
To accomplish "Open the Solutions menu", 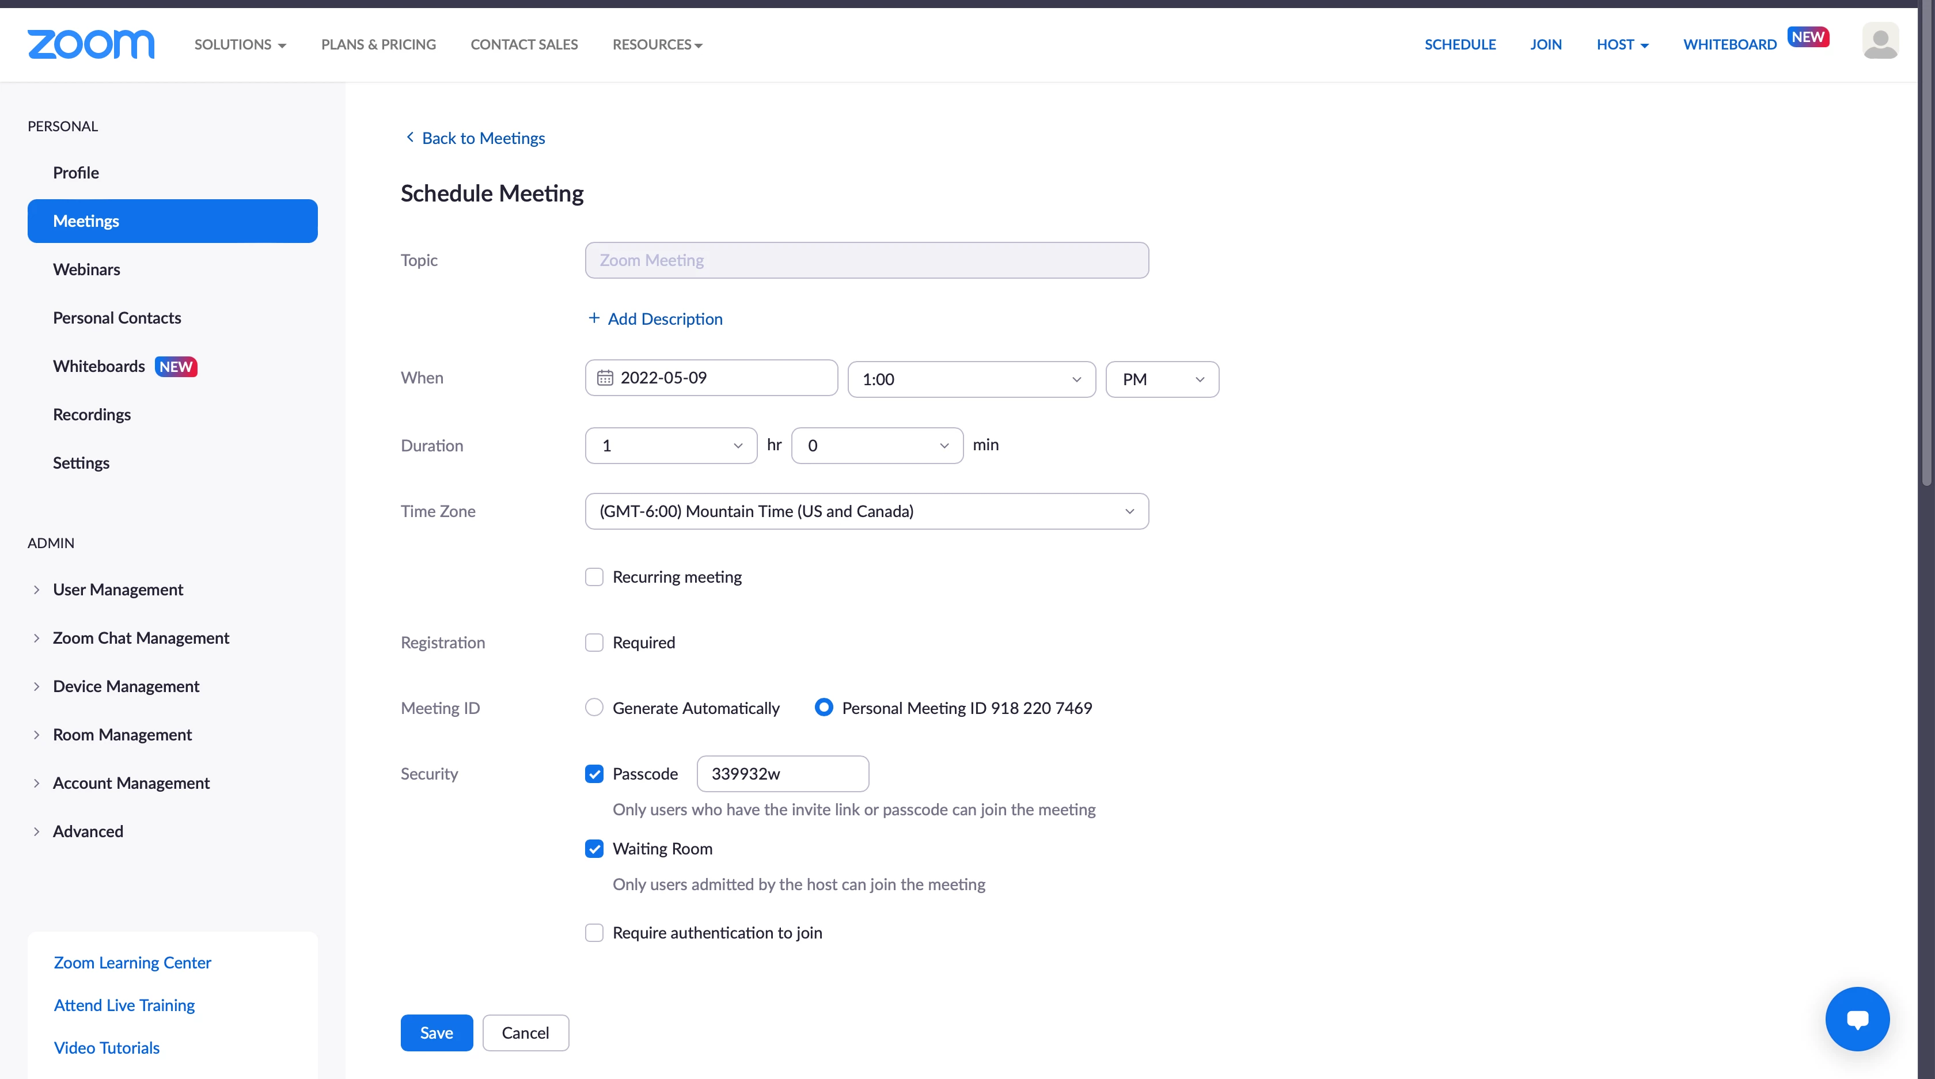I will click(x=240, y=44).
